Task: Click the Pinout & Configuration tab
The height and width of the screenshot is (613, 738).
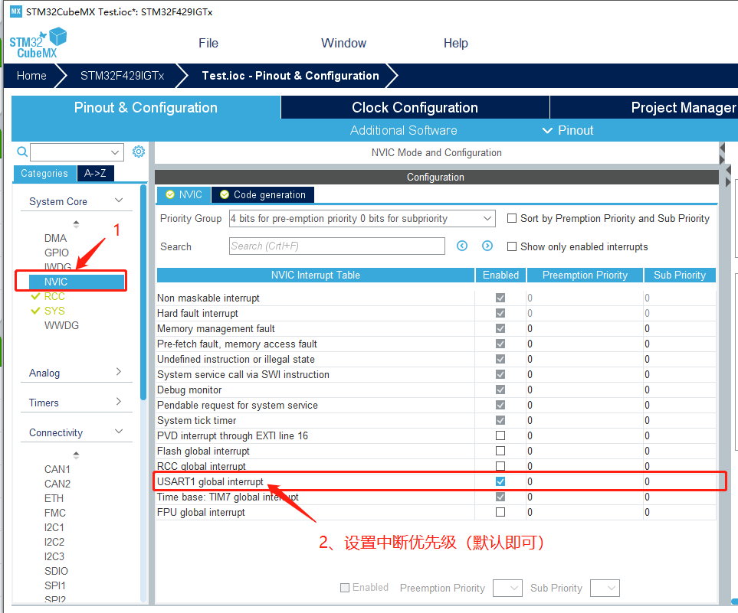Action: tap(146, 108)
